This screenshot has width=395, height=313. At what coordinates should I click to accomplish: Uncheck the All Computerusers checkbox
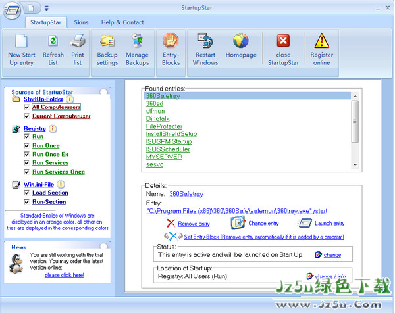(x=26, y=107)
